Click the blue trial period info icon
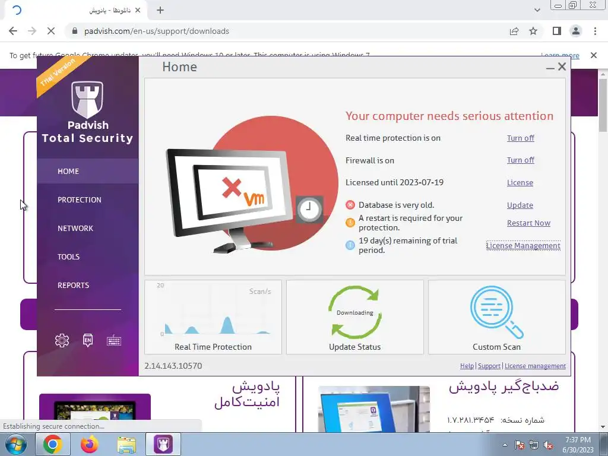Screen dimensions: 608x456 [350, 245]
